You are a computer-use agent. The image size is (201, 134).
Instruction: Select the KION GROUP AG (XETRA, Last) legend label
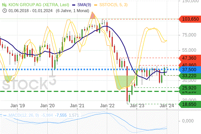(x=39, y=5)
